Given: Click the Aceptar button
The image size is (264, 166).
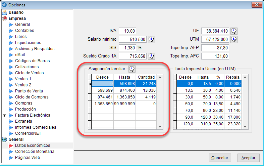Looking at the screenshot, I should tap(248, 158).
